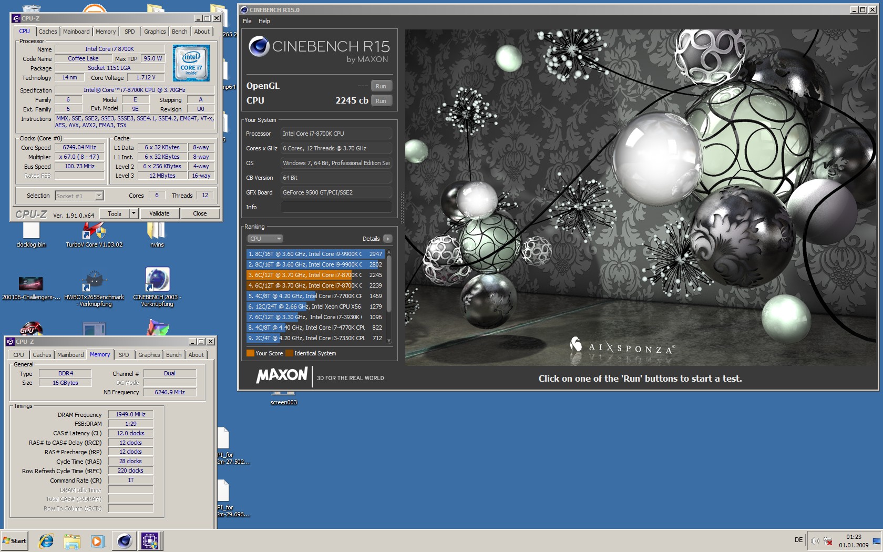The image size is (883, 552).
Task: Open Graphics tab in lower CPU-Z window
Action: [149, 355]
